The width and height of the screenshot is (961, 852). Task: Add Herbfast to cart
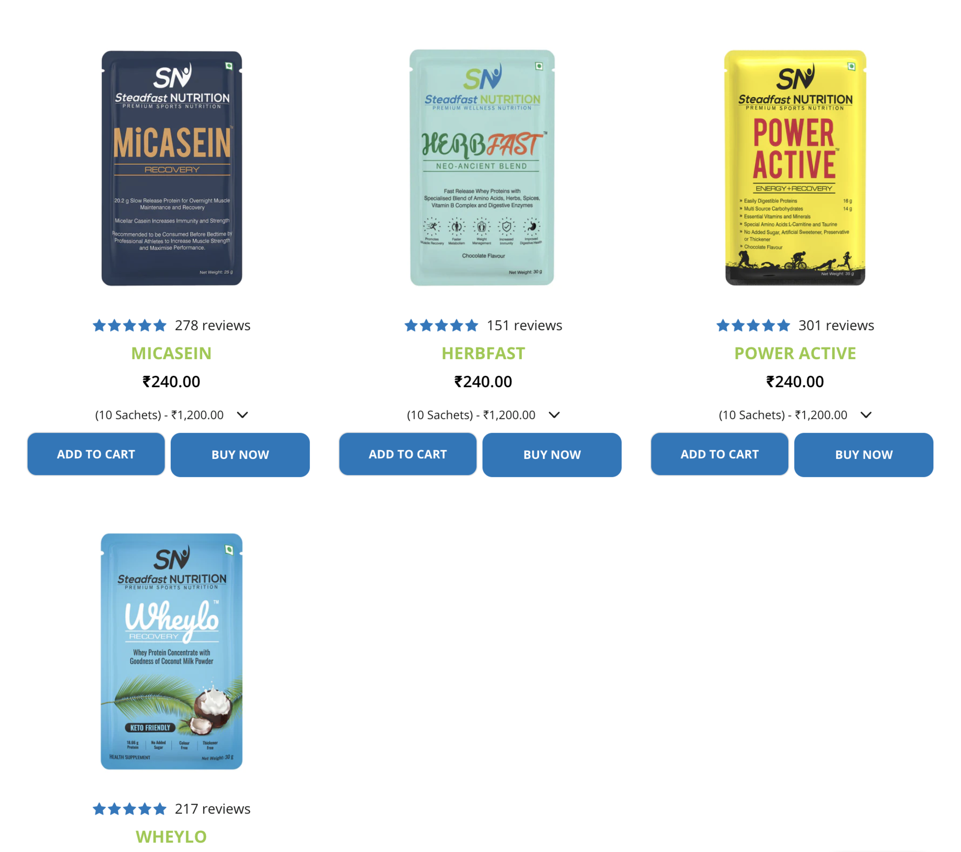tap(408, 454)
